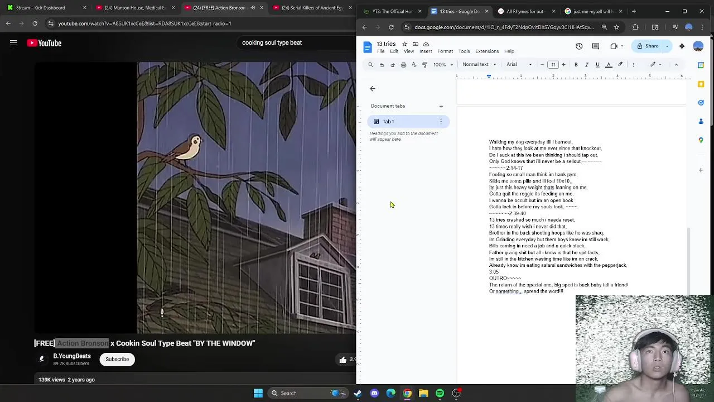
Task: Open the Help menu in Docs
Action: pos(509,51)
